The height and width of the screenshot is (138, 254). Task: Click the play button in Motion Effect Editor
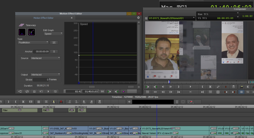48,91
